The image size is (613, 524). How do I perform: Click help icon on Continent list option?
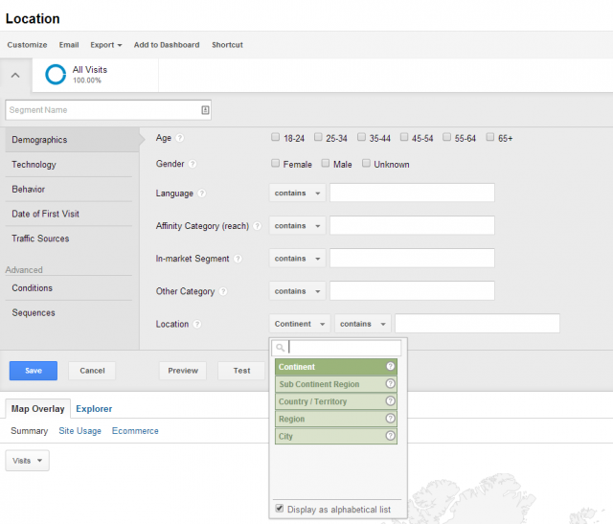(x=390, y=366)
